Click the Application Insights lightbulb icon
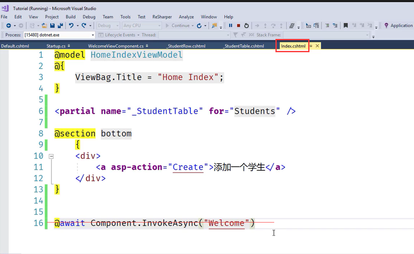The image size is (414, 254). (x=386, y=26)
